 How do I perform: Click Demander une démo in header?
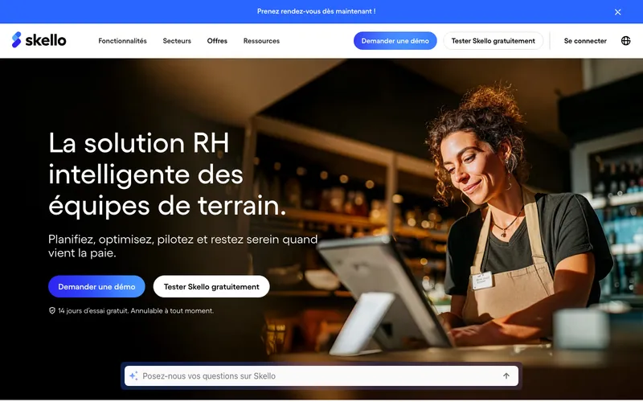pos(395,41)
